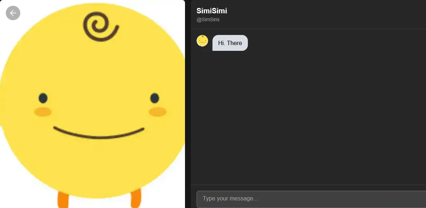Click the mascot's left orange leg

(63, 200)
